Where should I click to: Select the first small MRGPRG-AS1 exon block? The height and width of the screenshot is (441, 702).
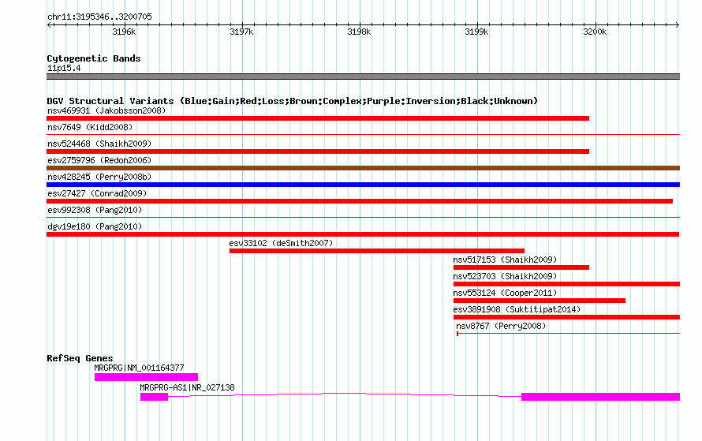point(154,397)
